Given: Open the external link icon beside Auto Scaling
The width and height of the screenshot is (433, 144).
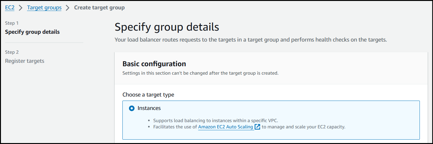Looking at the screenshot, I should point(257,127).
